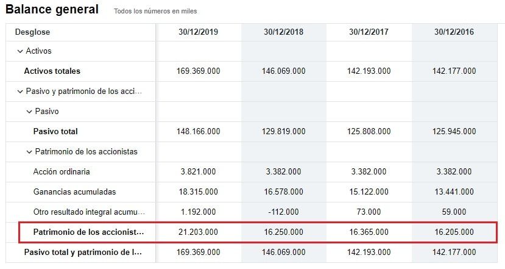
Task: Select the Pasivo total row label
Action: 55,131
